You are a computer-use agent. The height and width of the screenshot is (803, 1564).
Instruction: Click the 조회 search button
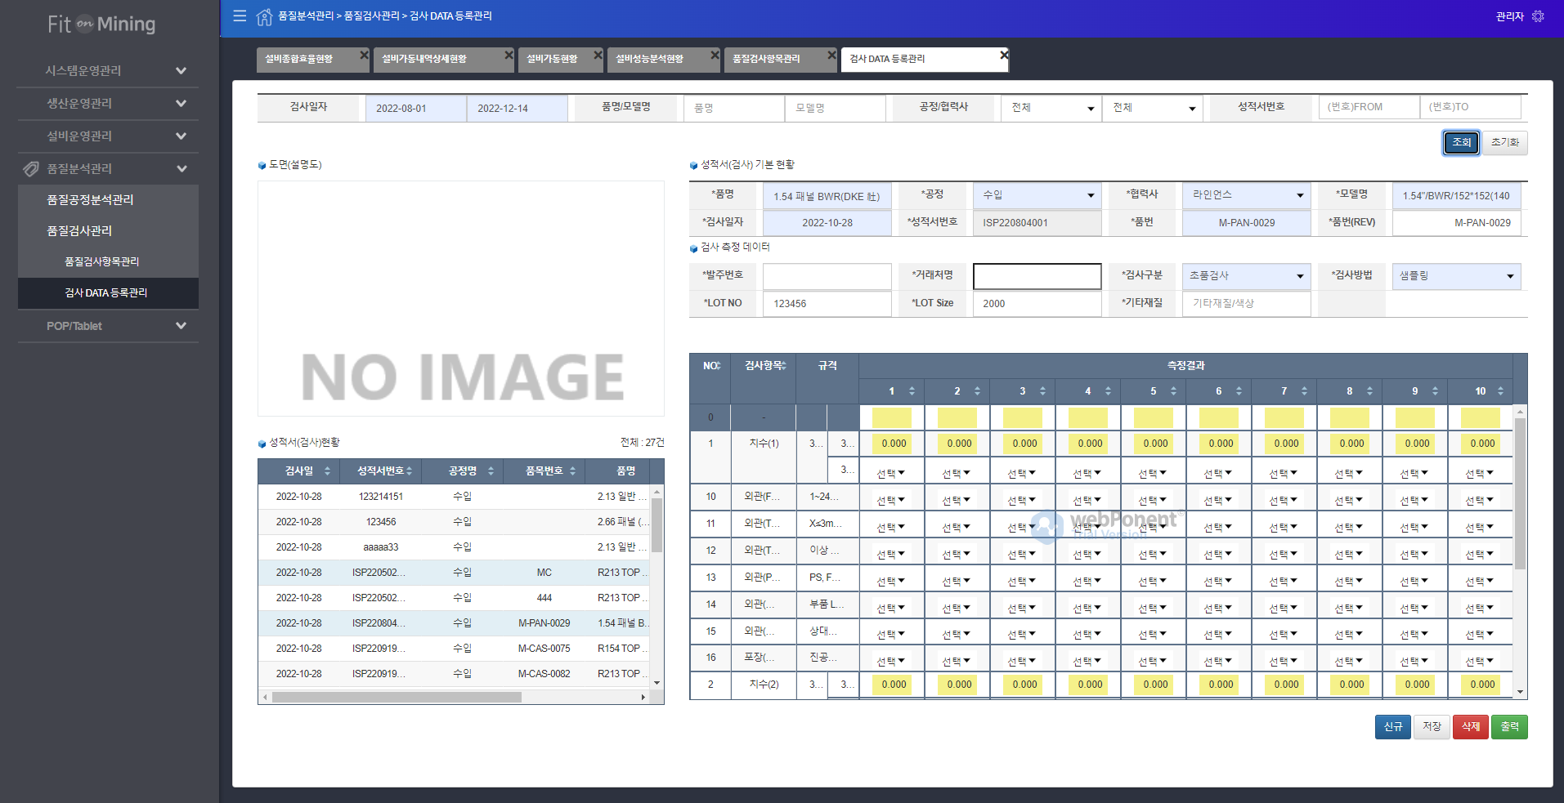1461,142
